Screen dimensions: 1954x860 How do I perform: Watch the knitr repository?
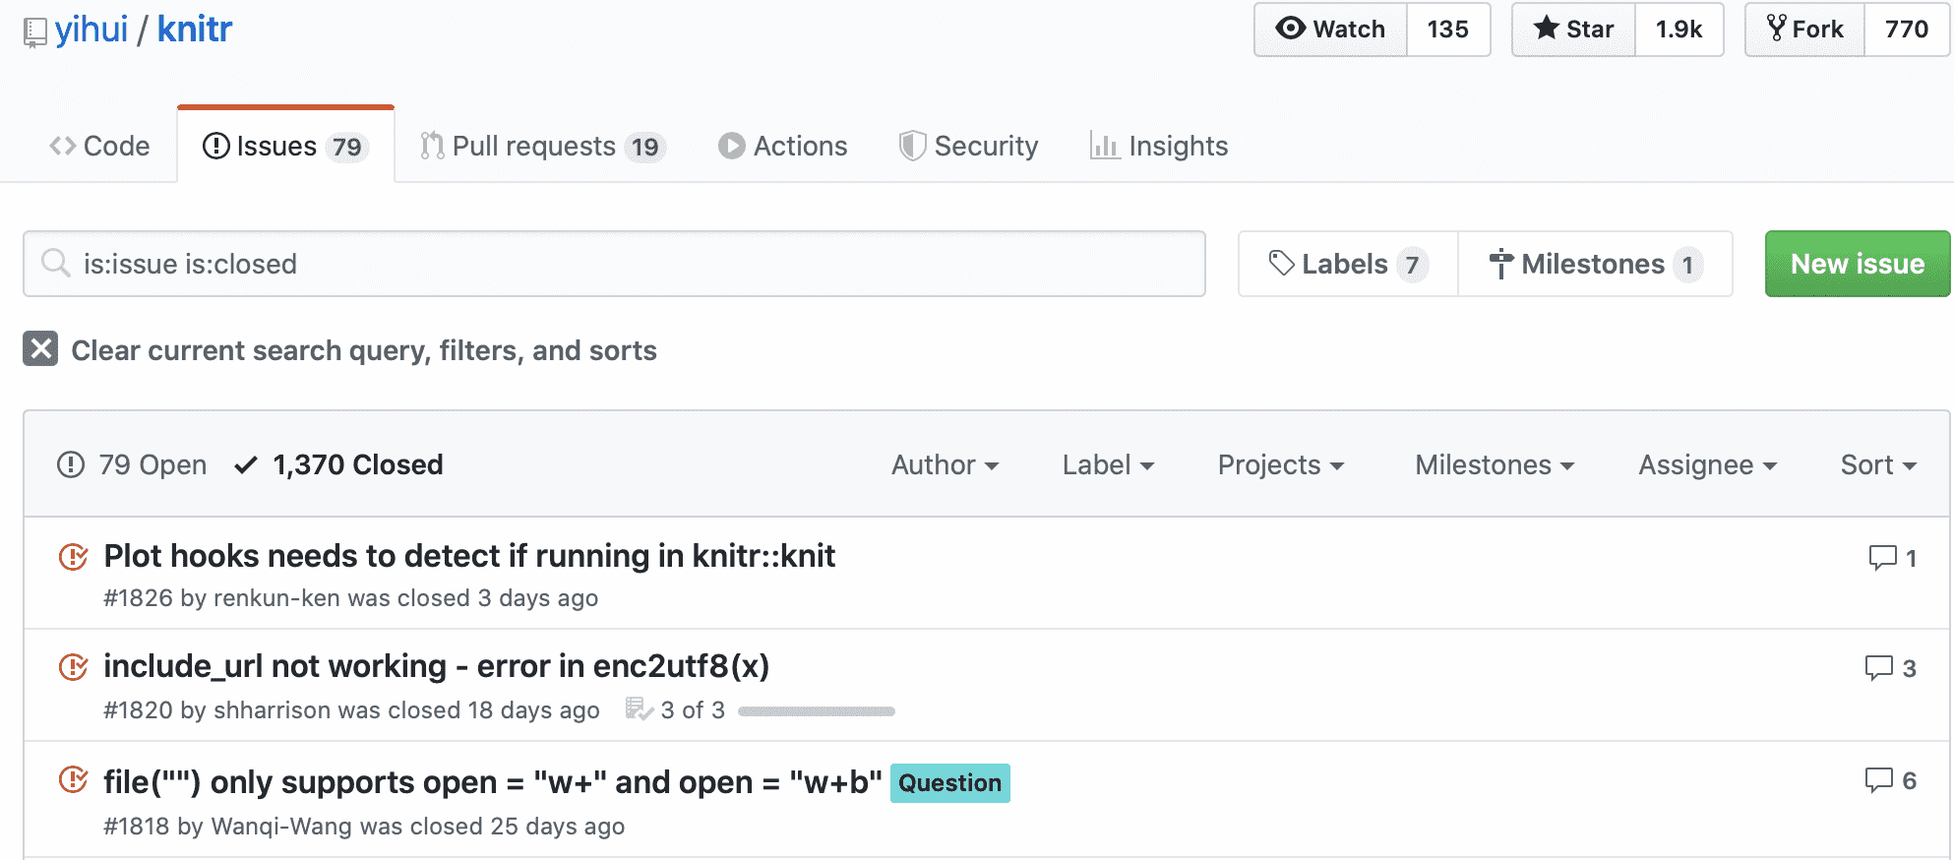(1330, 30)
